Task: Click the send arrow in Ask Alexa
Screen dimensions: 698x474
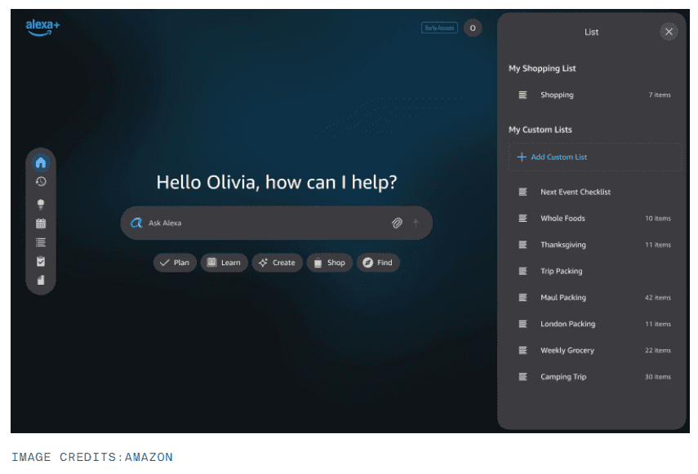Action: [x=416, y=223]
